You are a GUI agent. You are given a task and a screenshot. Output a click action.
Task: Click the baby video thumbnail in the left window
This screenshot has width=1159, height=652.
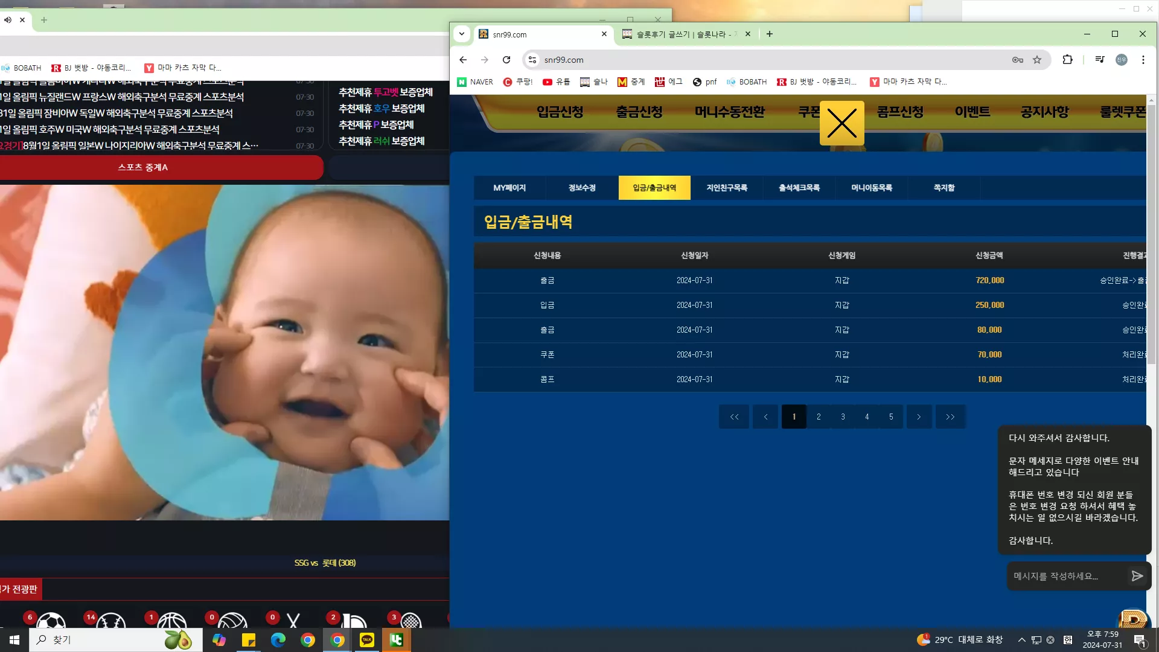(x=225, y=353)
